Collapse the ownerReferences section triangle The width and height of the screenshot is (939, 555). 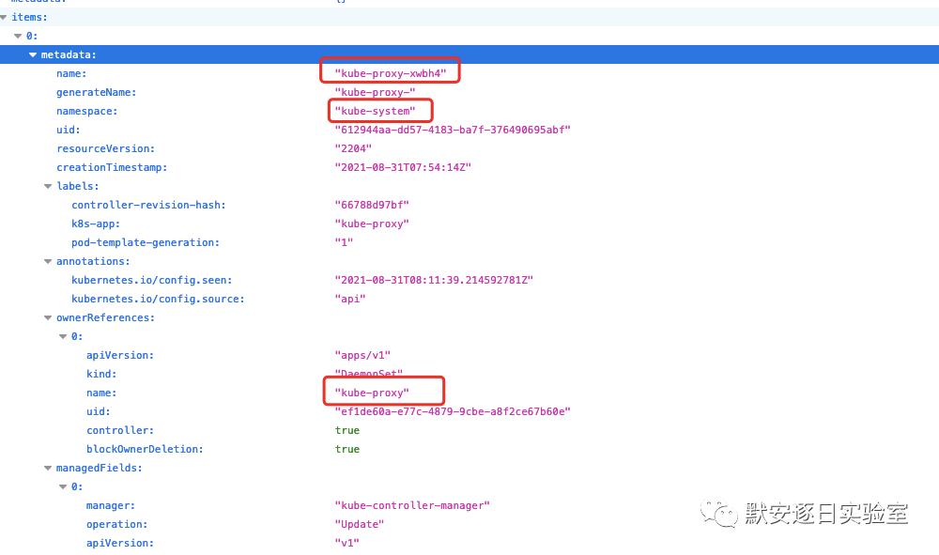[x=48, y=318]
